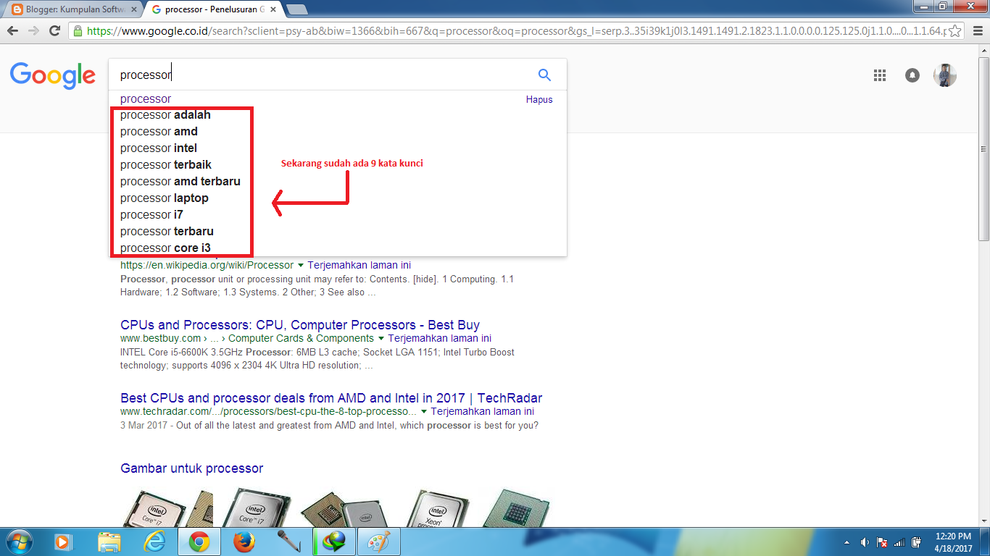Open Internet Explorer from taskbar
The height and width of the screenshot is (556, 990).
pos(154,542)
